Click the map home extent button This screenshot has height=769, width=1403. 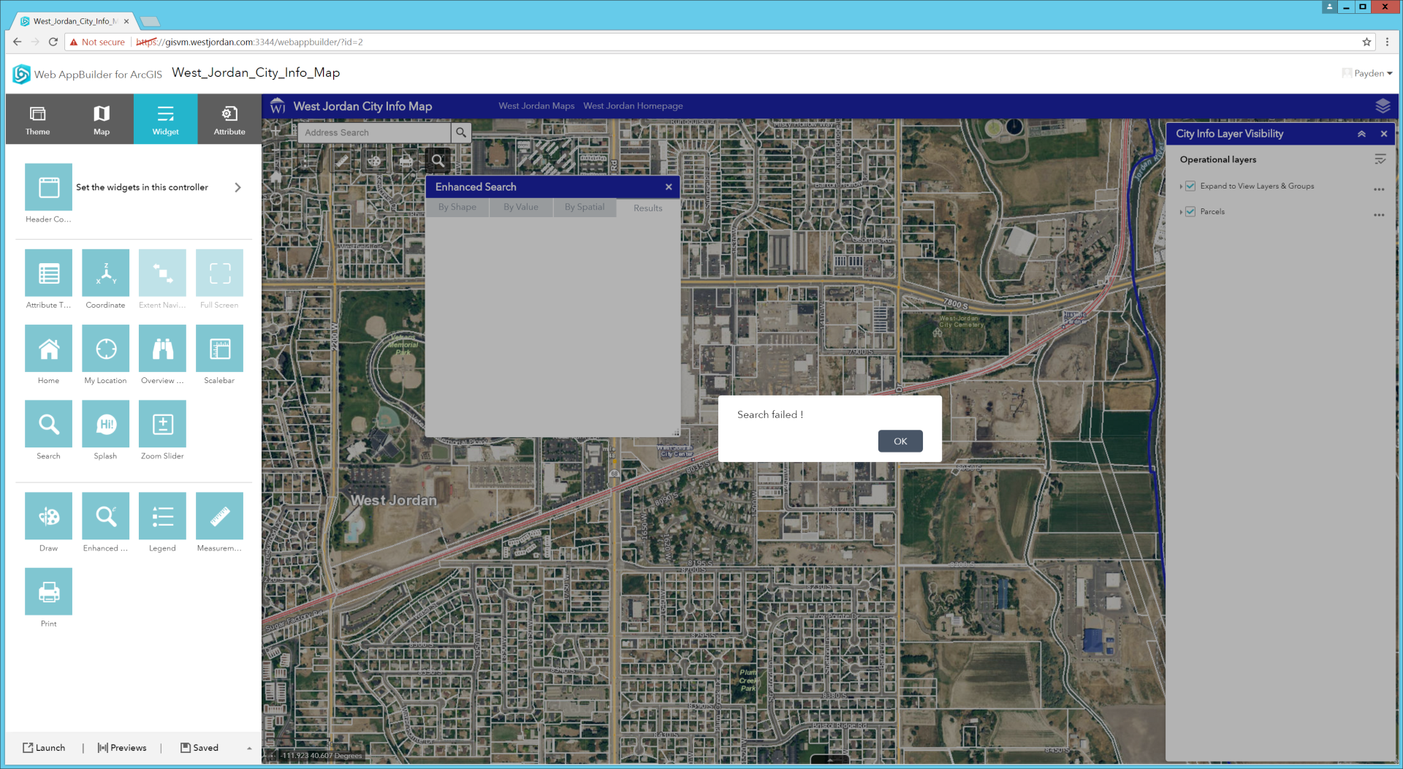tap(276, 176)
